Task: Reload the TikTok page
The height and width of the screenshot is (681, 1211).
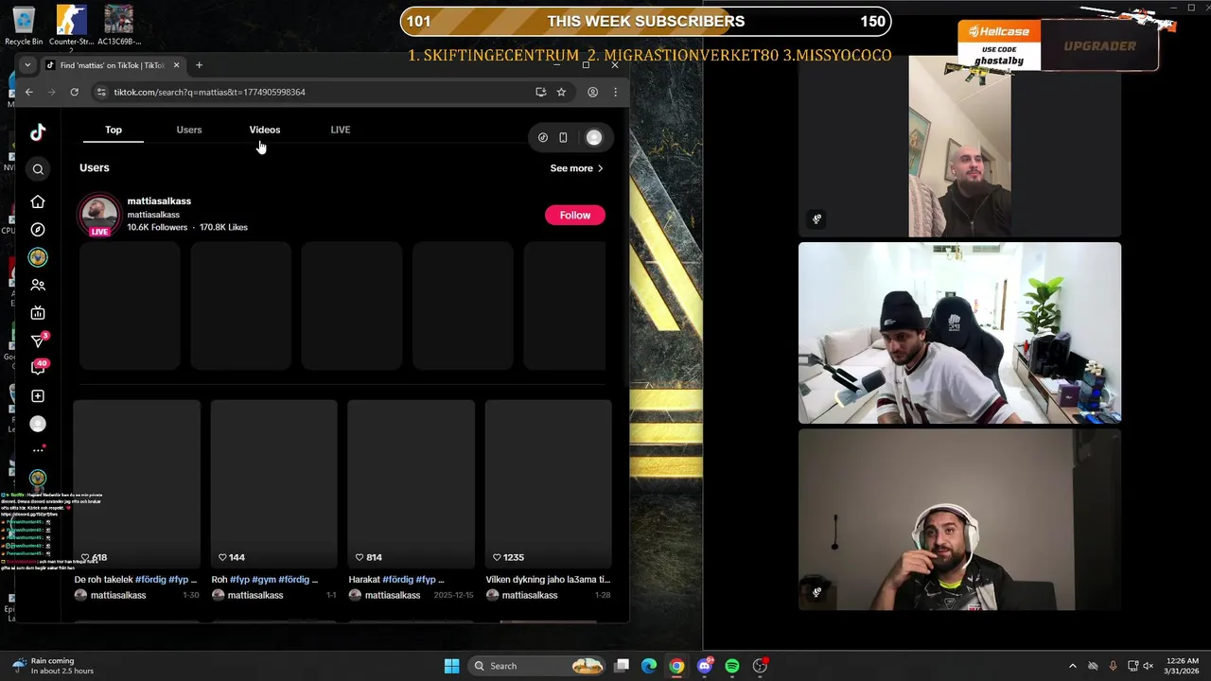Action: [74, 92]
